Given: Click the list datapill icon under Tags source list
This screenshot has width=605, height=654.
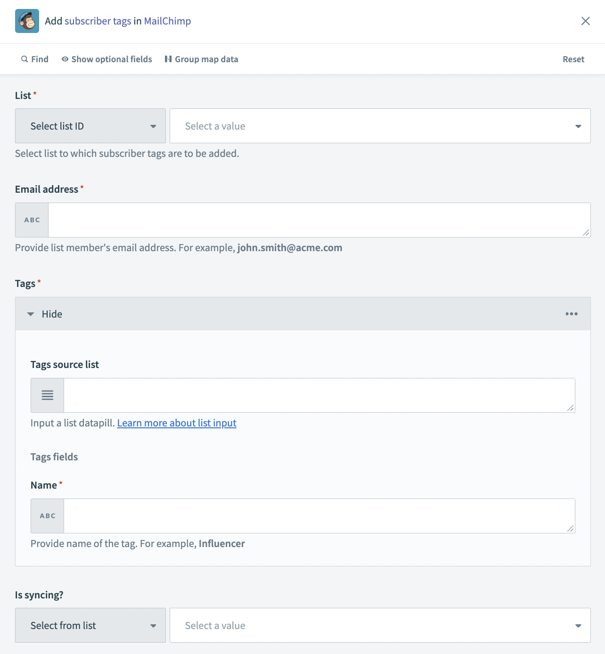Looking at the screenshot, I should [47, 395].
